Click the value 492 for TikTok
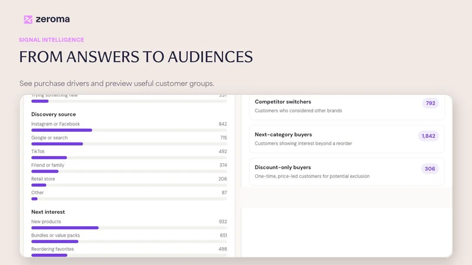472x265 pixels. (x=223, y=151)
